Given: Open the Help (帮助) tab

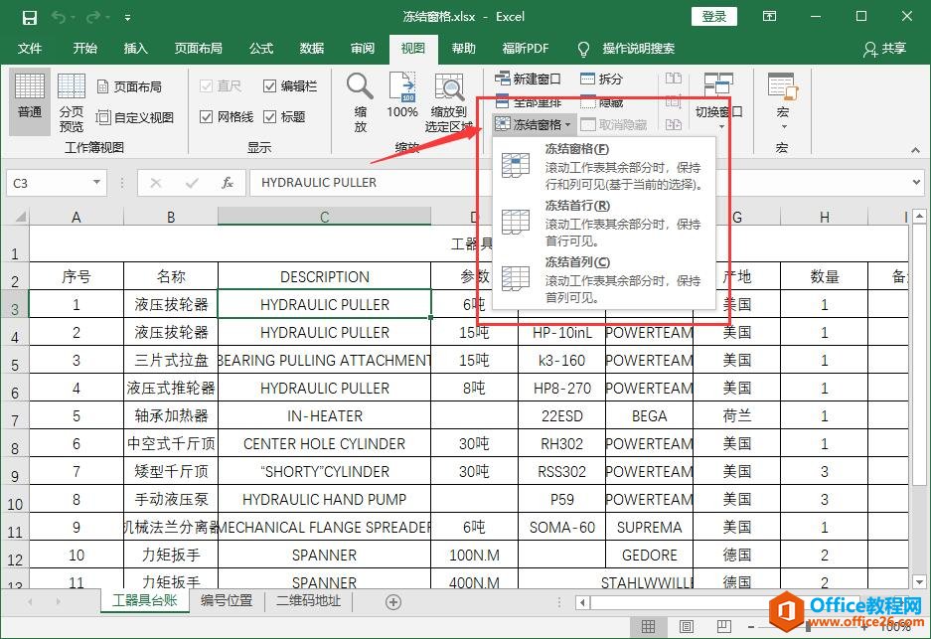Looking at the screenshot, I should pyautogui.click(x=463, y=49).
